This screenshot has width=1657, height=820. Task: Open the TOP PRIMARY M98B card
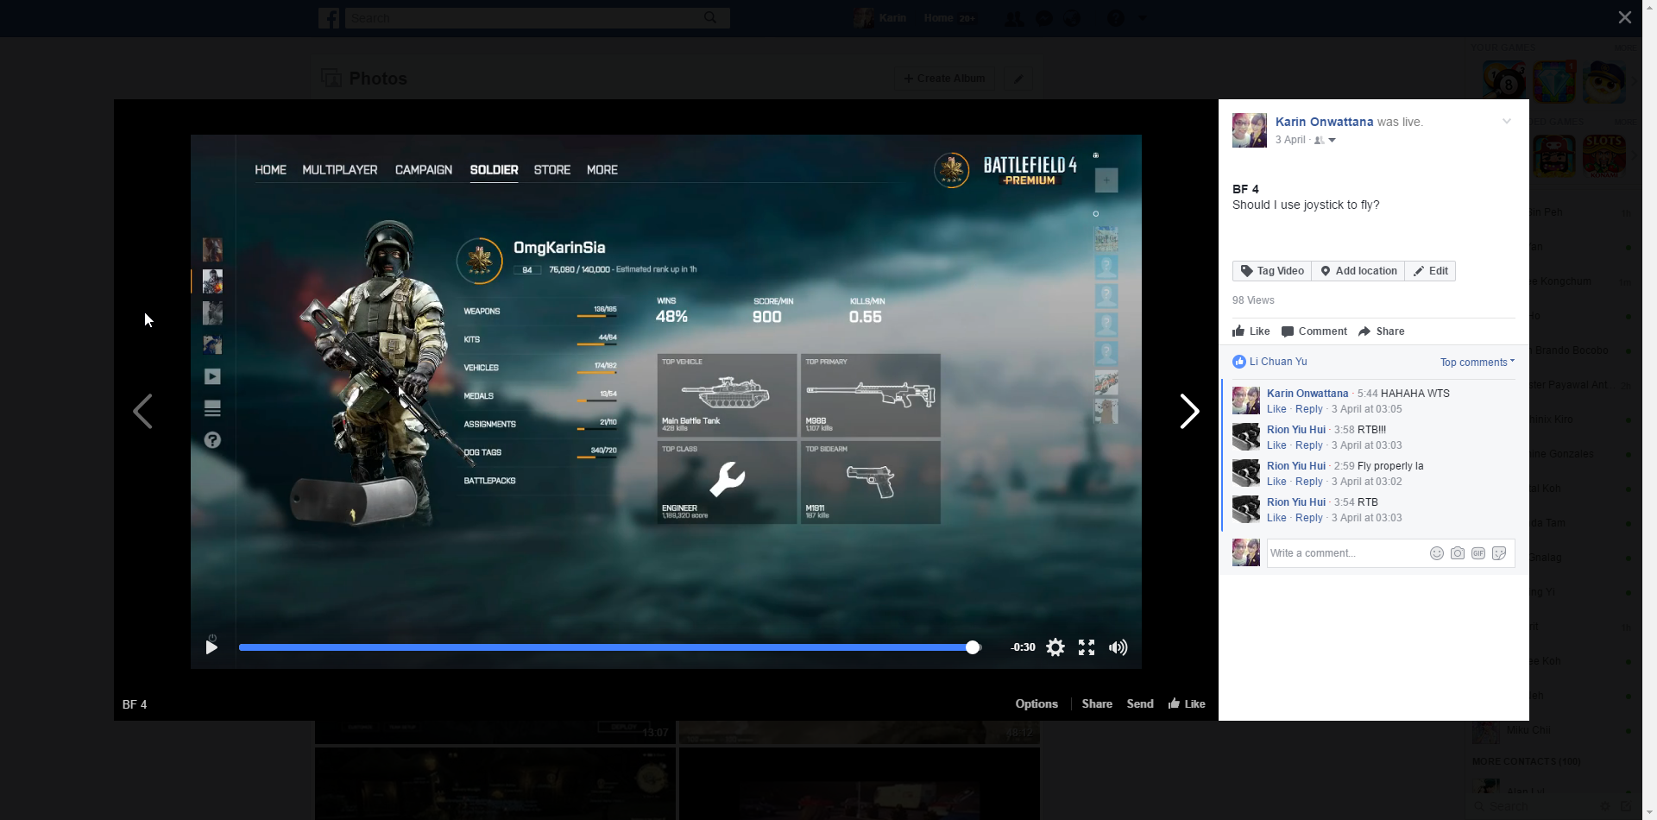pyautogui.click(x=871, y=395)
